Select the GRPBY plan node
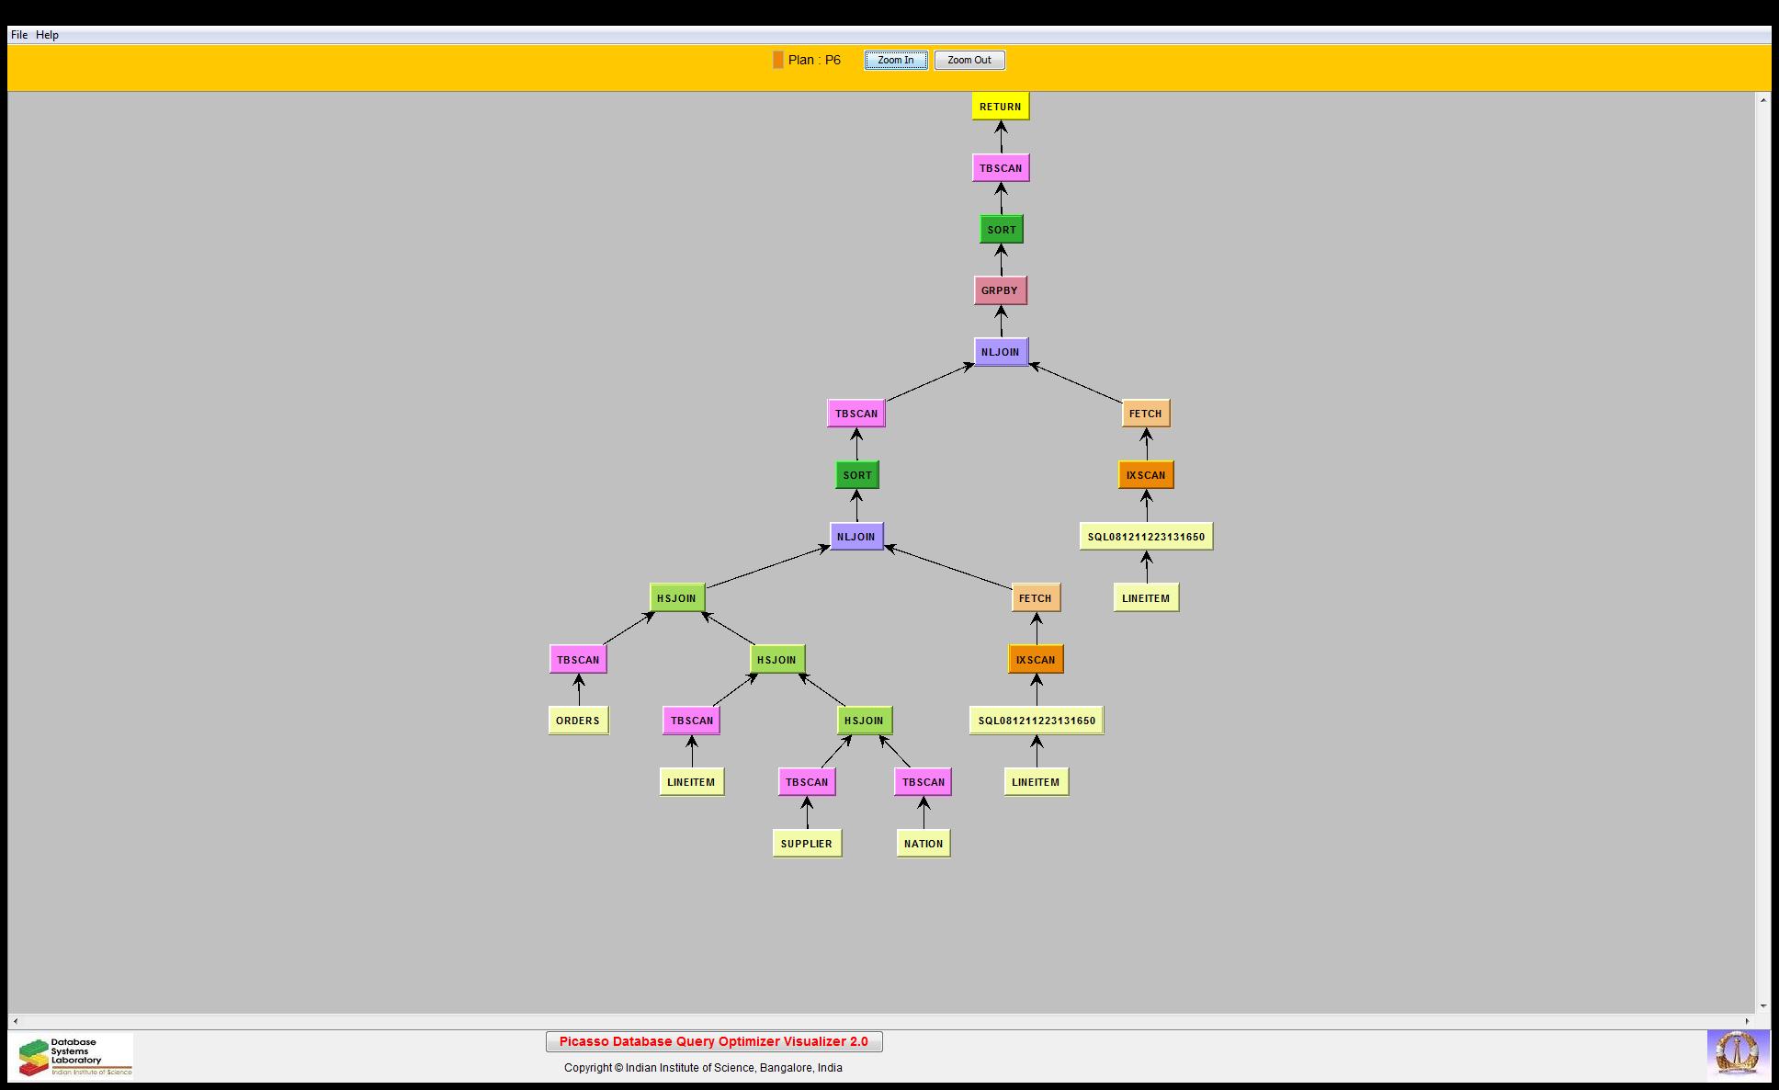This screenshot has width=1779, height=1090. click(1000, 290)
